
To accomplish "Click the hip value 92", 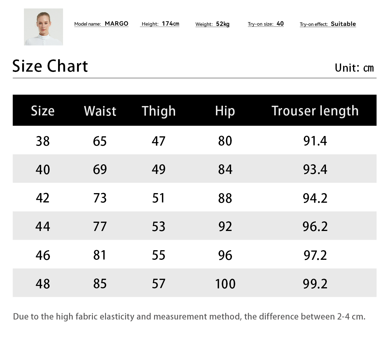I will tap(225, 226).
